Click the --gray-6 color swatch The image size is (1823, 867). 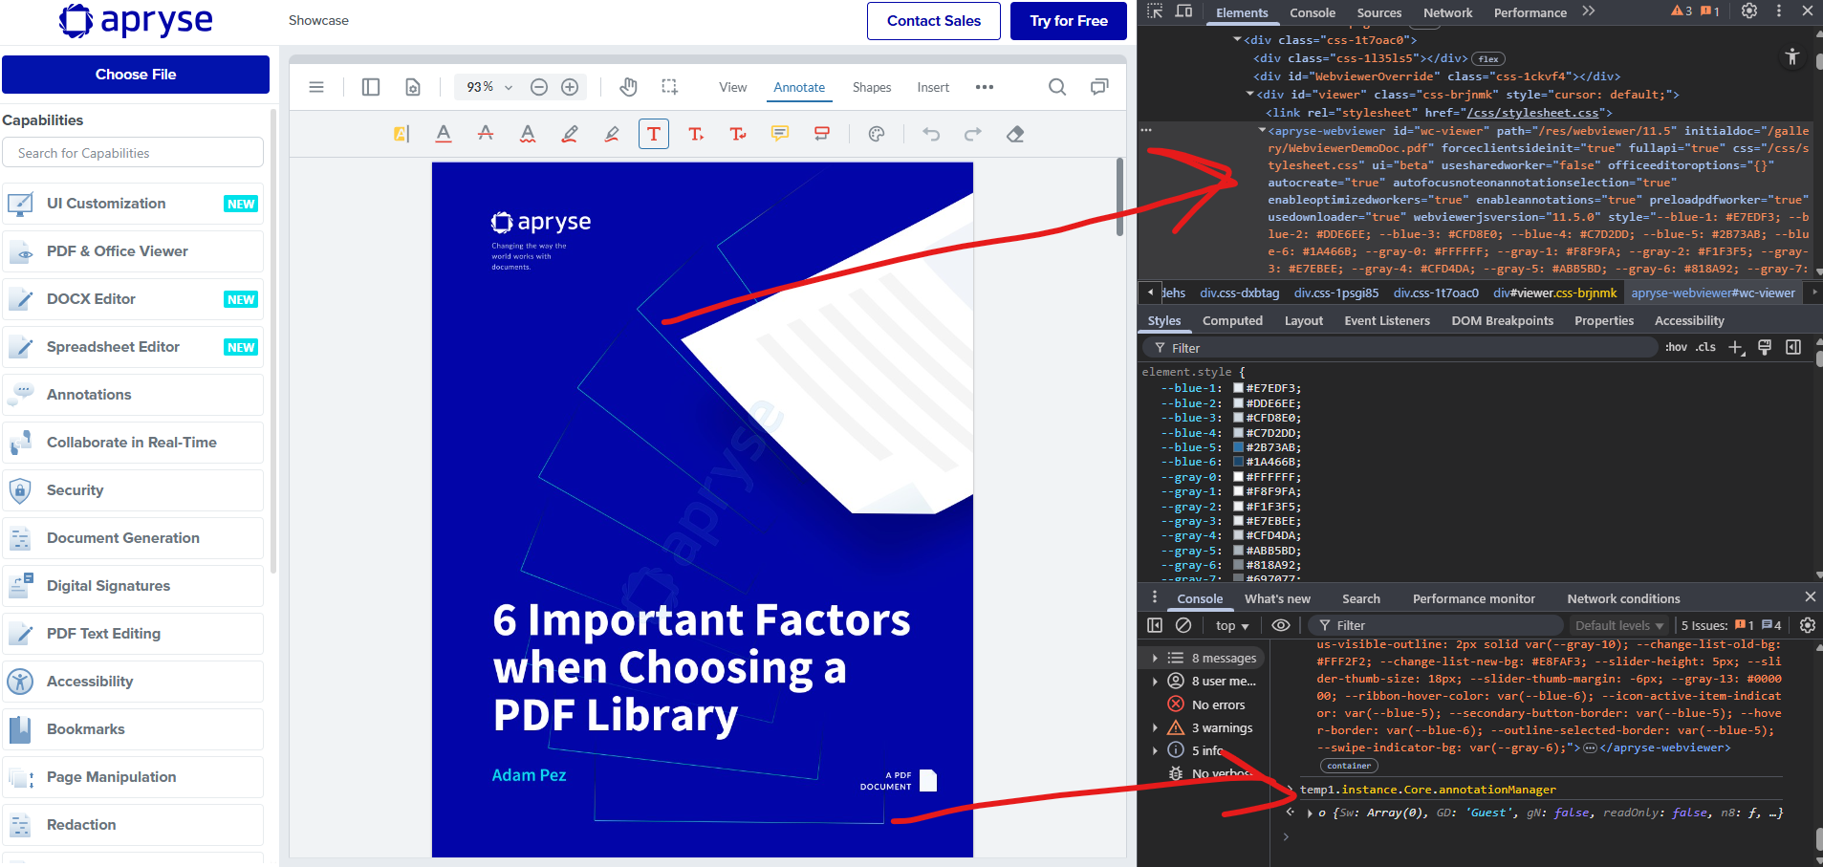(x=1238, y=565)
